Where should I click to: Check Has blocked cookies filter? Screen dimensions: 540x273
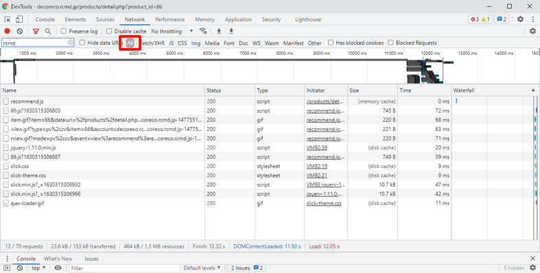point(331,43)
